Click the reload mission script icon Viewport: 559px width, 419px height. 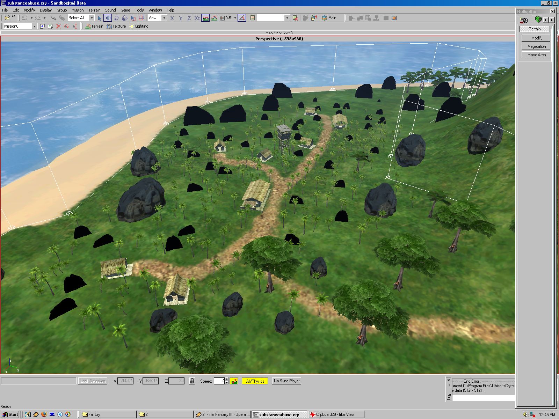coord(66,26)
